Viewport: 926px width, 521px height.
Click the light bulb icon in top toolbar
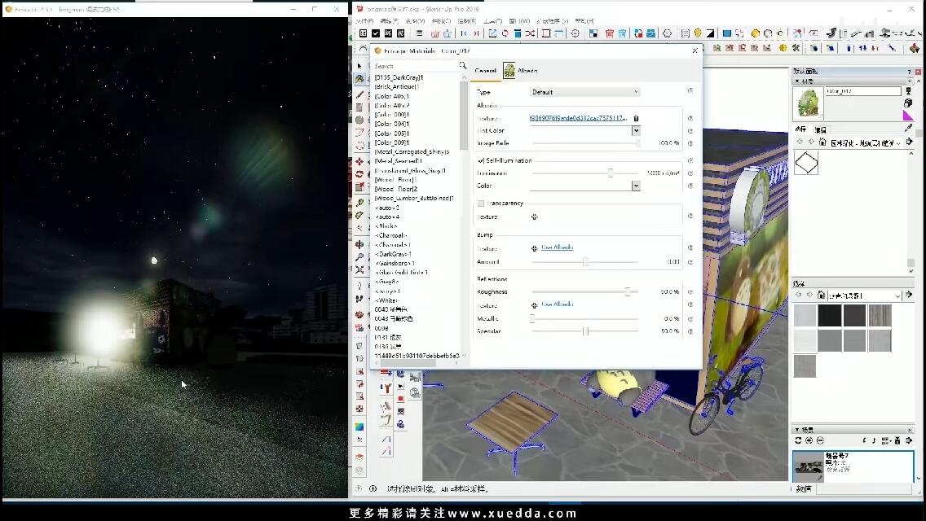click(698, 33)
